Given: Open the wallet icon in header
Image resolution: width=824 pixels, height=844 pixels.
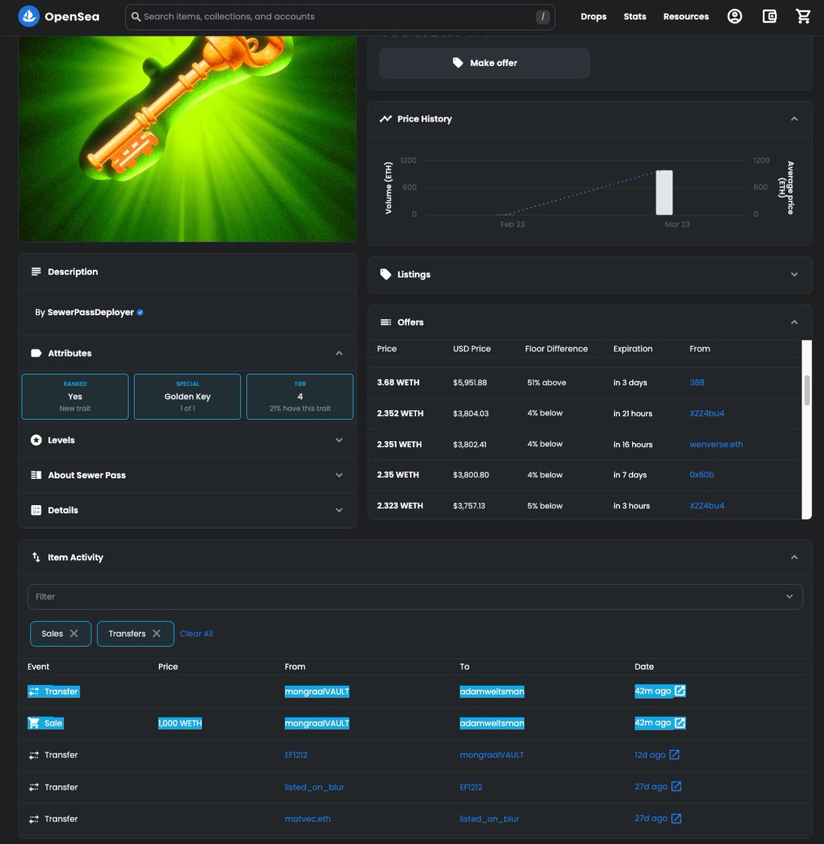Looking at the screenshot, I should (x=770, y=16).
